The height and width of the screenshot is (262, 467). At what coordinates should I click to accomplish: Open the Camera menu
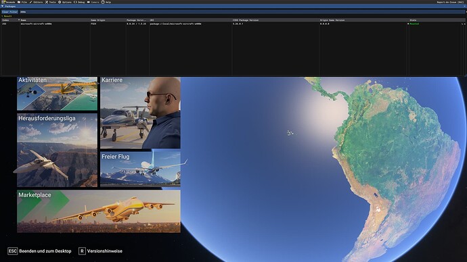(93, 2)
